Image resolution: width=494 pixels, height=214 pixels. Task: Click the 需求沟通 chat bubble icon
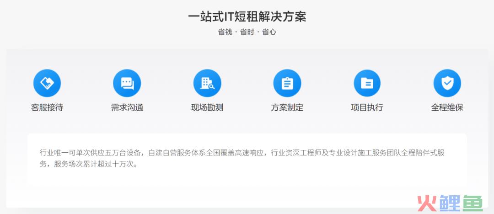click(x=127, y=83)
